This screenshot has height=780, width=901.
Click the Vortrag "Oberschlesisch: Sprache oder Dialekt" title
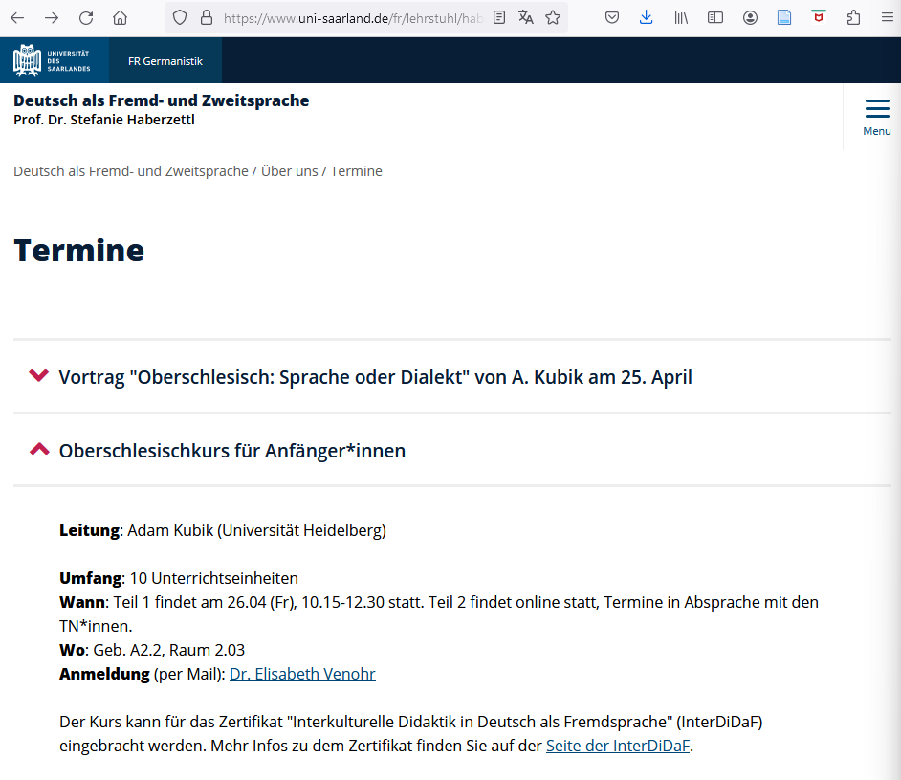tap(375, 377)
